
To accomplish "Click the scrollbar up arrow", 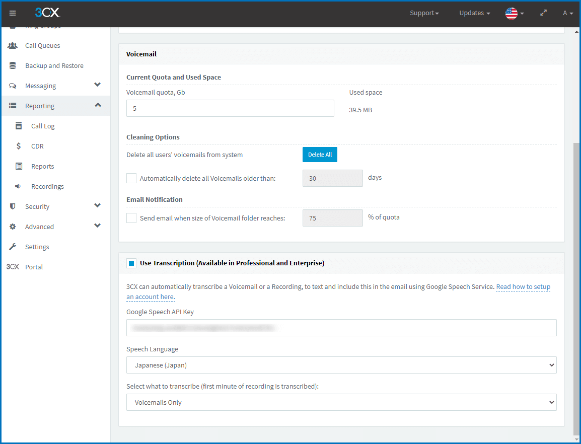I will 576,32.
